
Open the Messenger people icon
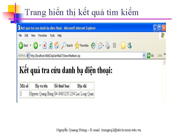pos(129,45)
